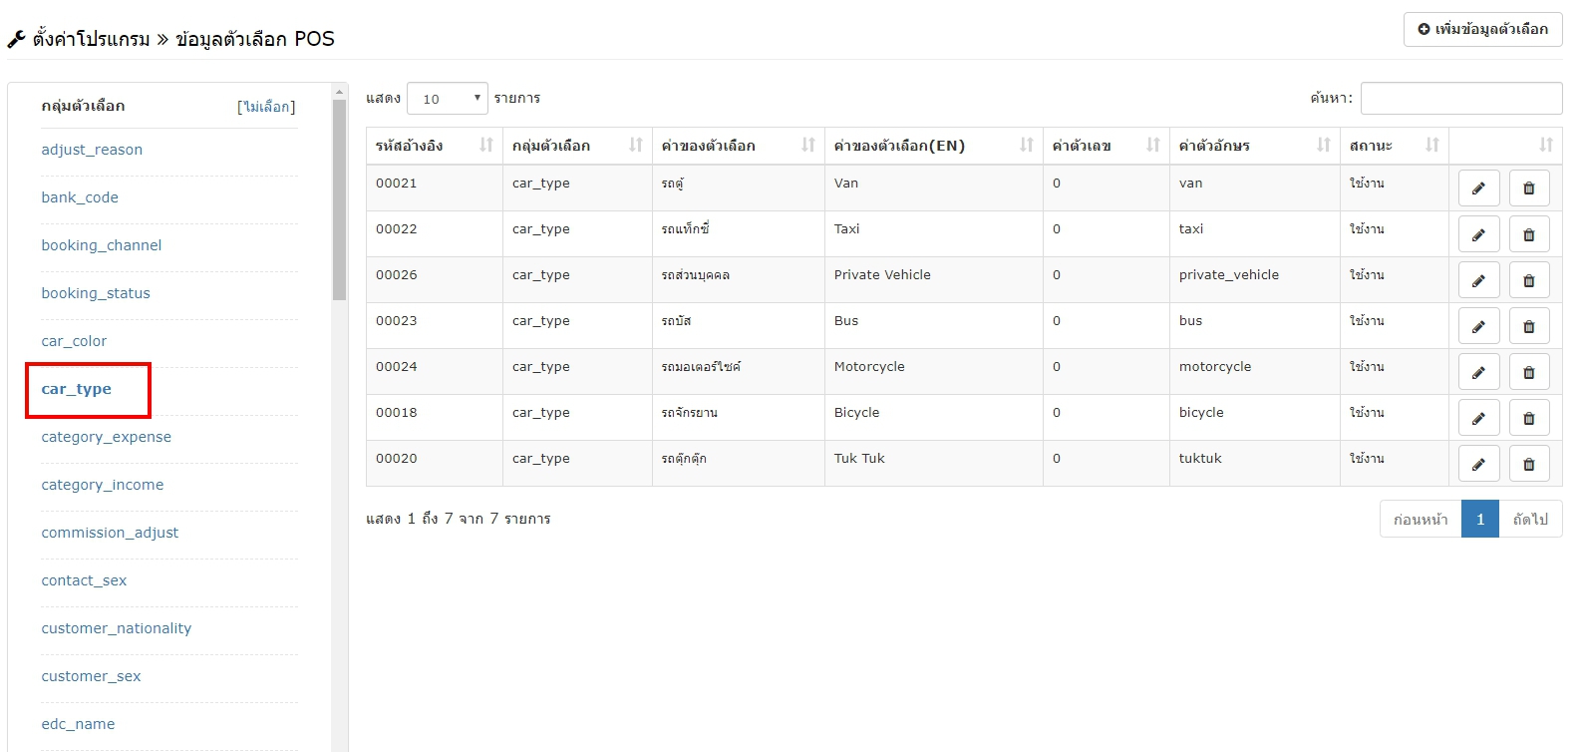
Task: Click reference code 00018 cell
Action: (x=435, y=418)
